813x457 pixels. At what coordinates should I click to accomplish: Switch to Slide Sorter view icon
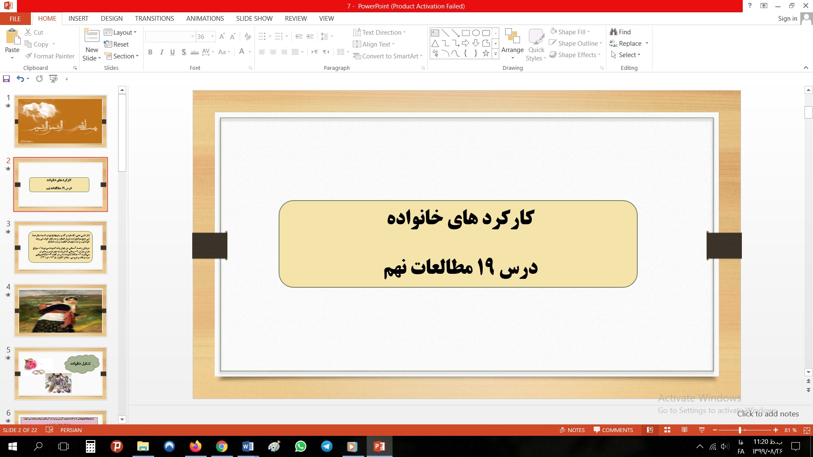[x=667, y=430]
